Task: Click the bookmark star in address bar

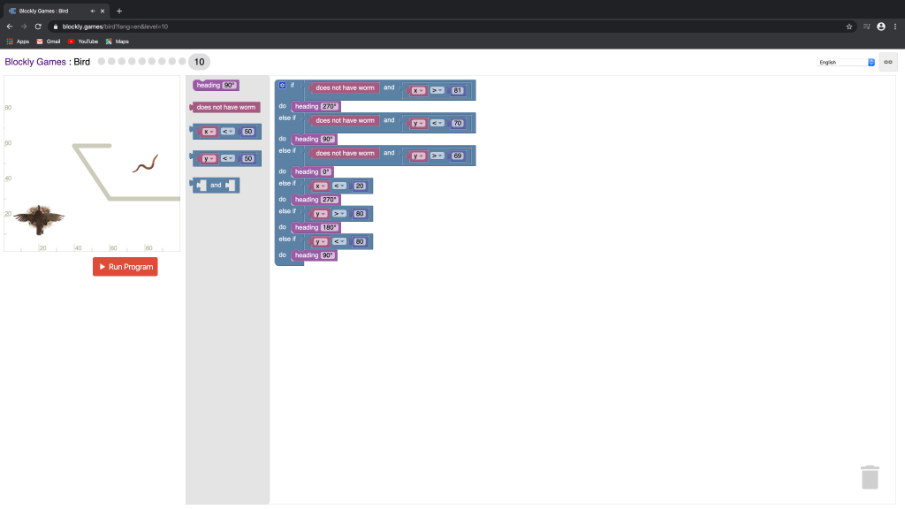Action: [849, 27]
